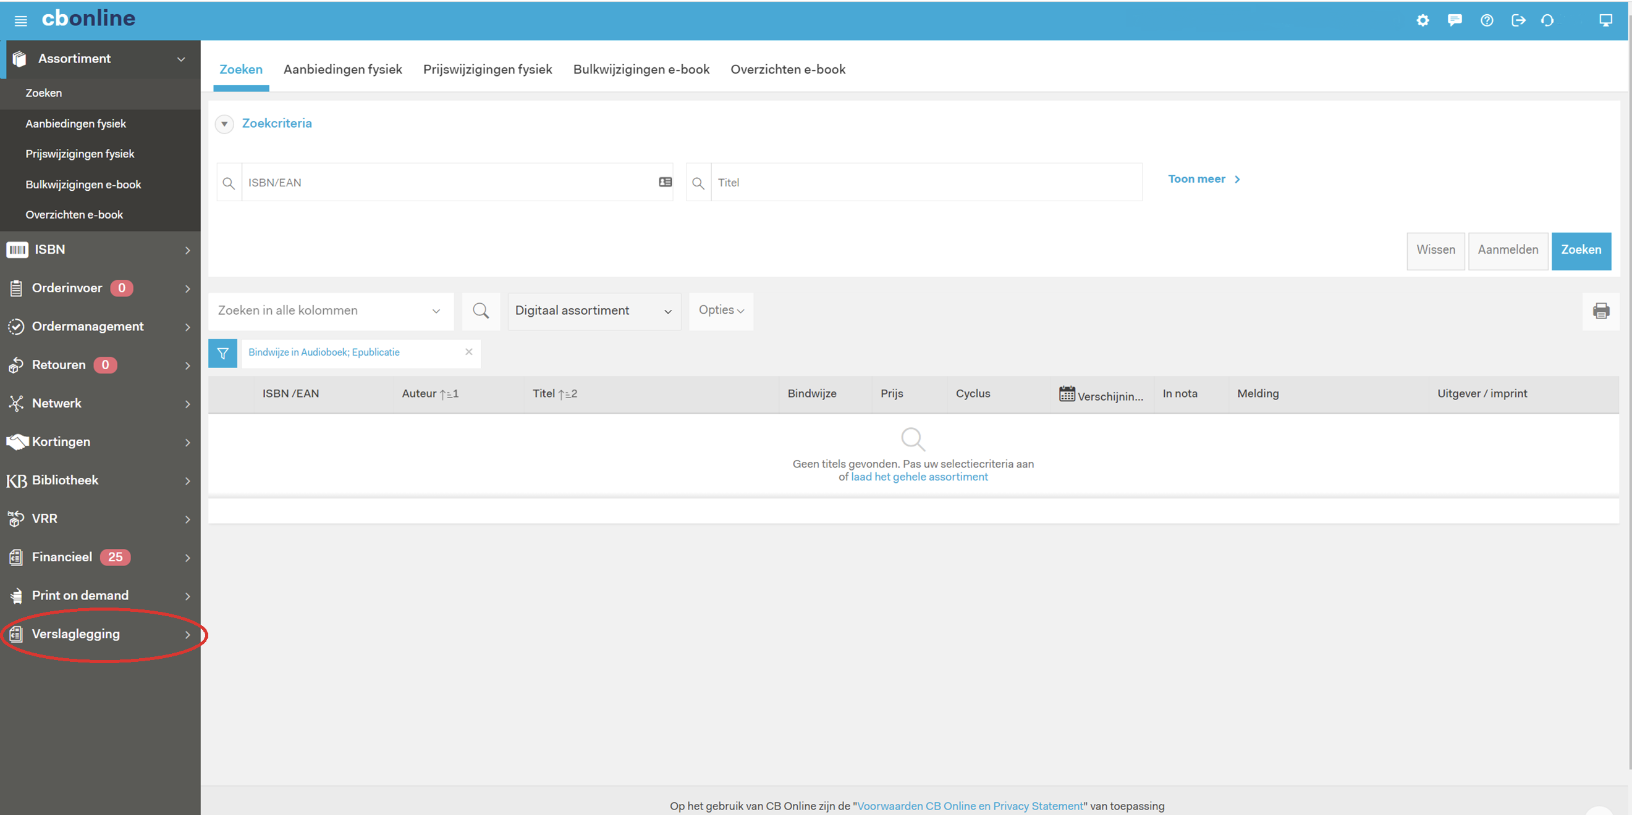Switch to Overzichten e-book tab

pyautogui.click(x=787, y=70)
